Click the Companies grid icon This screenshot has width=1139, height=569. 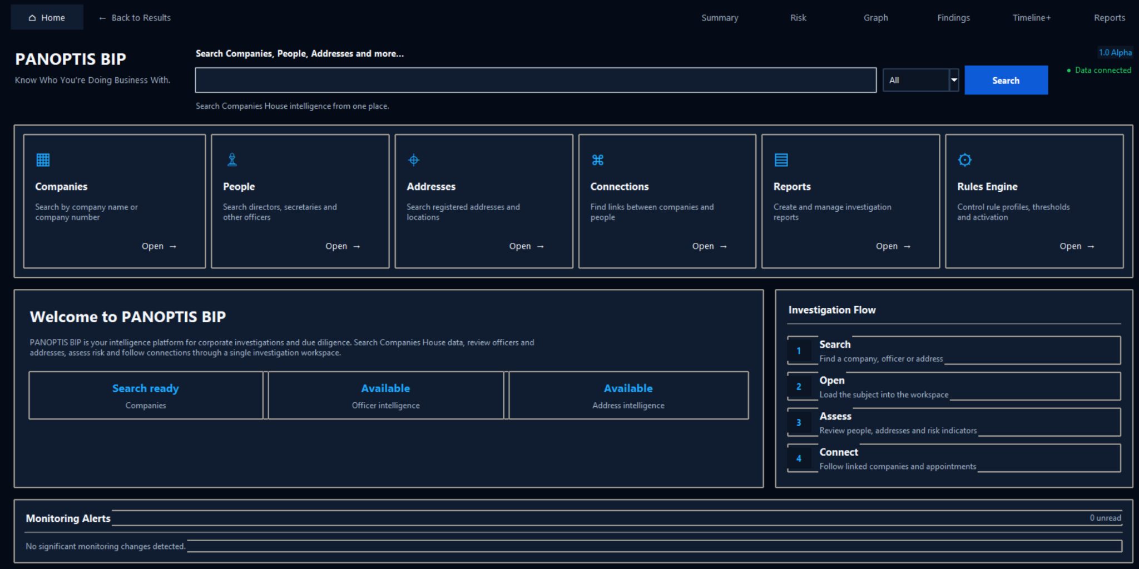pos(43,160)
